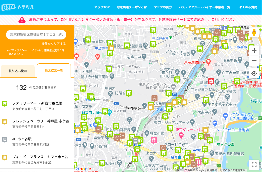Click the address search input field
Viewport: 262px width, 172px height.
(x=36, y=35)
